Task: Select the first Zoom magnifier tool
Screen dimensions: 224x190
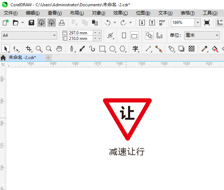Action: click(39, 49)
